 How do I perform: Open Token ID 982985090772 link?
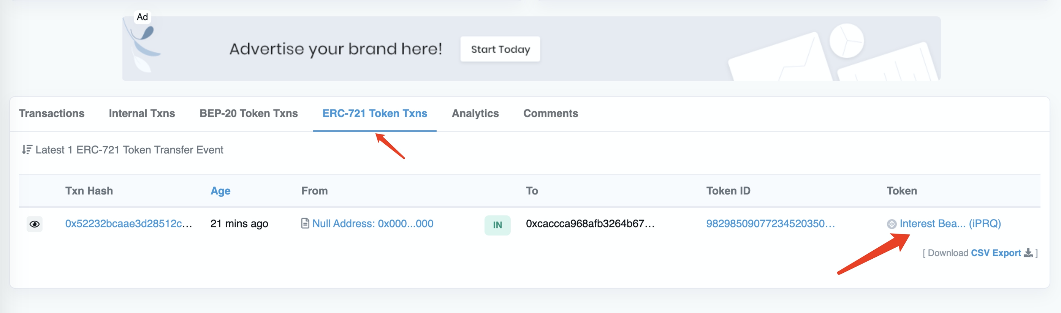(770, 224)
